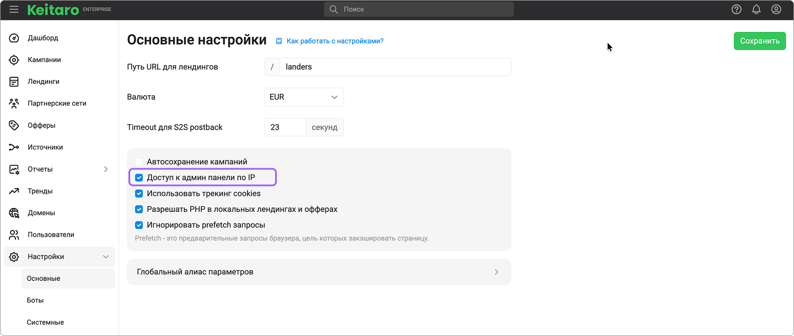The width and height of the screenshot is (794, 336).
Task: Open the user profile icon
Action: [x=776, y=9]
